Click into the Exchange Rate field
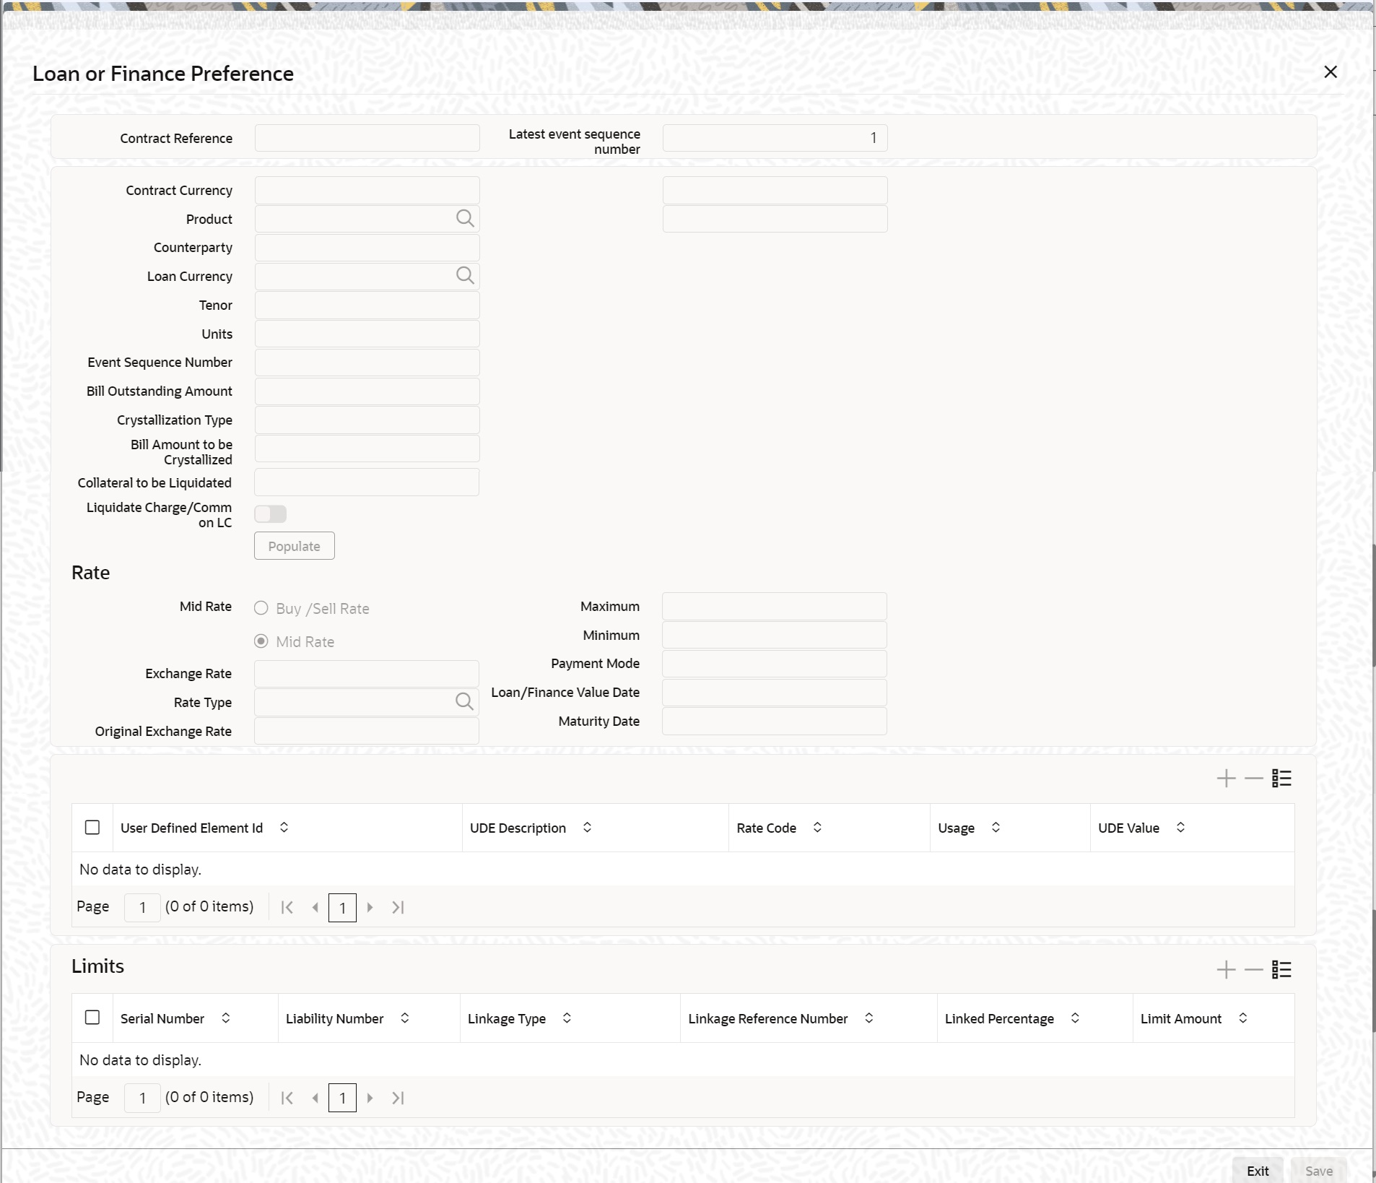This screenshot has height=1183, width=1376. (x=367, y=674)
